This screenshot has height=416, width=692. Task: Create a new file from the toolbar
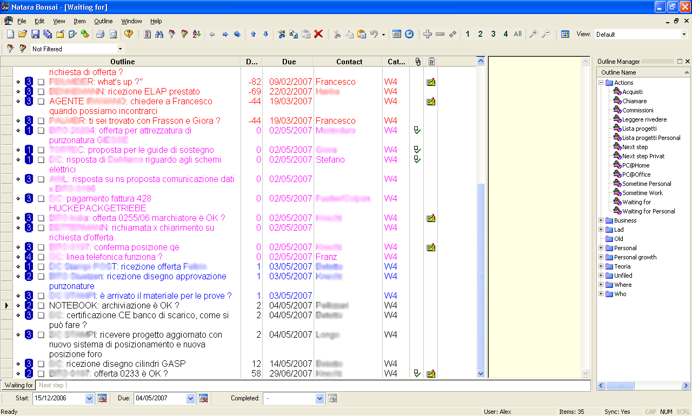pyautogui.click(x=10, y=34)
